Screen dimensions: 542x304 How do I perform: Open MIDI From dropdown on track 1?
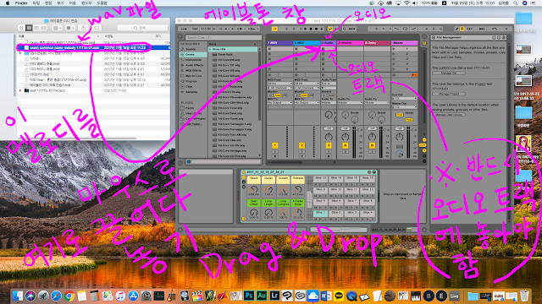click(279, 84)
